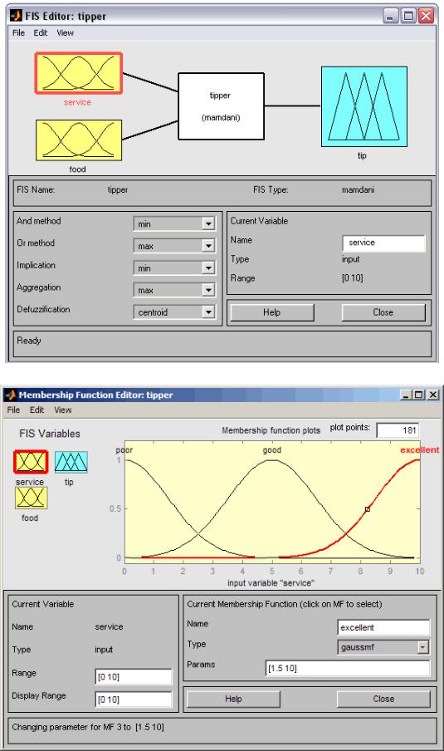Open the Aggregation dropdown

[174, 290]
